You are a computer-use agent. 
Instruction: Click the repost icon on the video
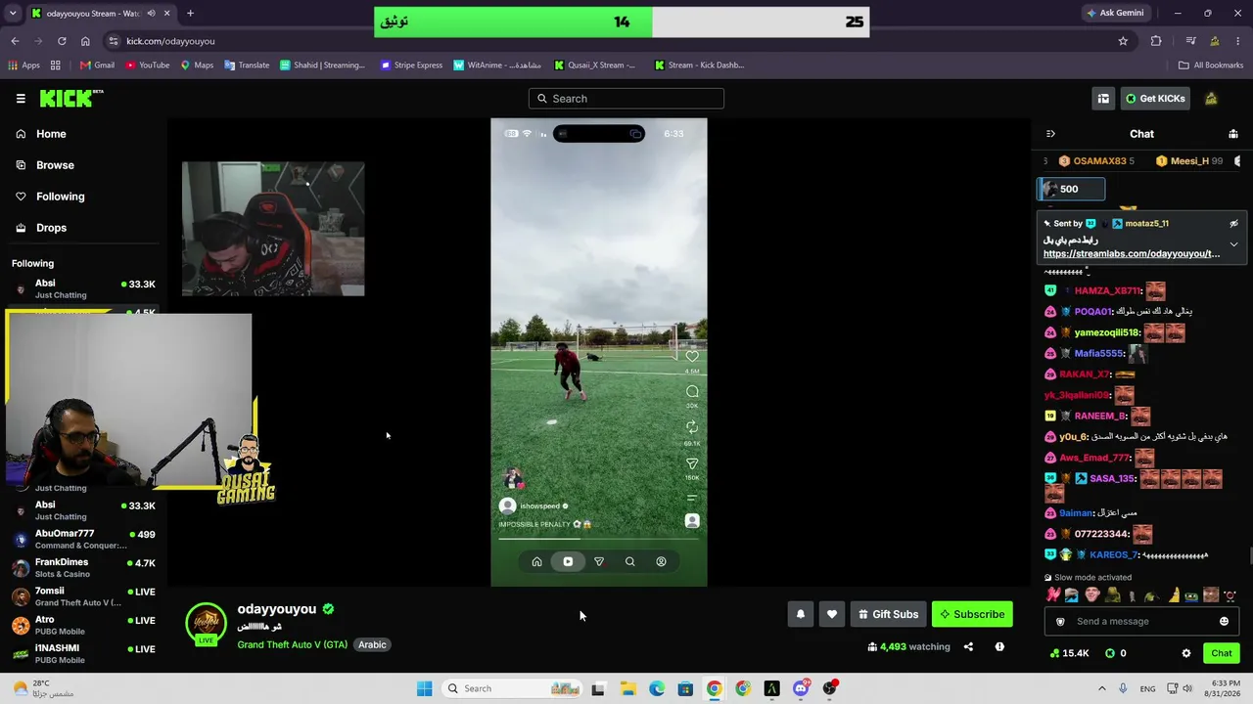tap(692, 427)
